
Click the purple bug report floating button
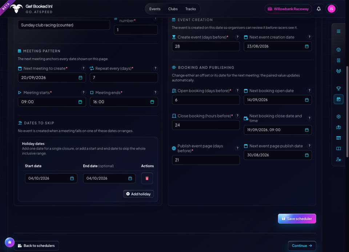[x=9, y=242]
